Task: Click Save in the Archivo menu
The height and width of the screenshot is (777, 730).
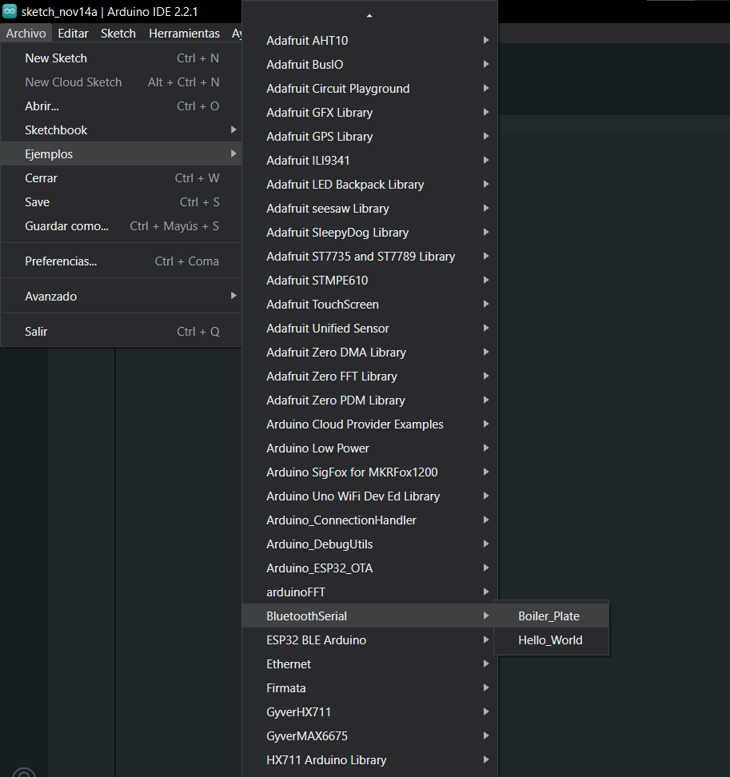Action: point(122,202)
